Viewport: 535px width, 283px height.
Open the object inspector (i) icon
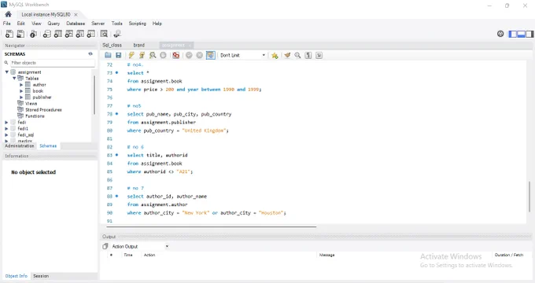[x=33, y=34]
